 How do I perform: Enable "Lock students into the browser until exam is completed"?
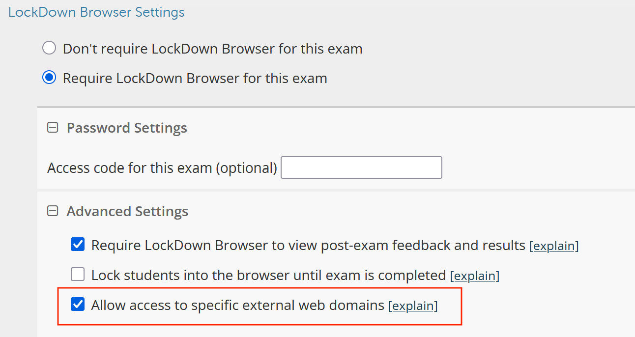point(78,274)
